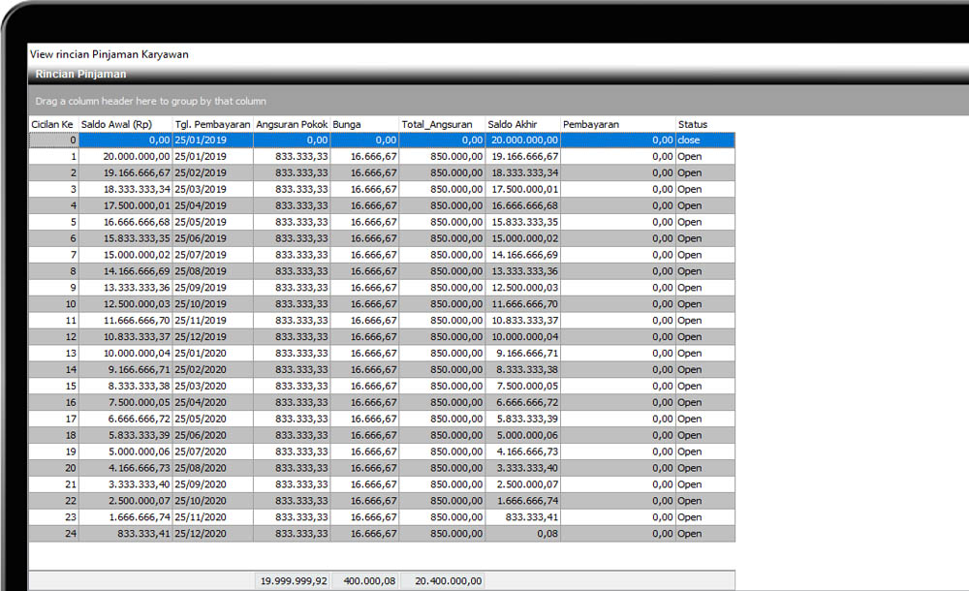This screenshot has width=969, height=591.
Task: Click the Total_Angsuran column header
Action: pyautogui.click(x=442, y=124)
